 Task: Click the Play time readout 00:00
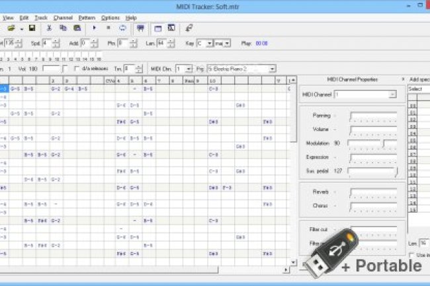pyautogui.click(x=261, y=44)
